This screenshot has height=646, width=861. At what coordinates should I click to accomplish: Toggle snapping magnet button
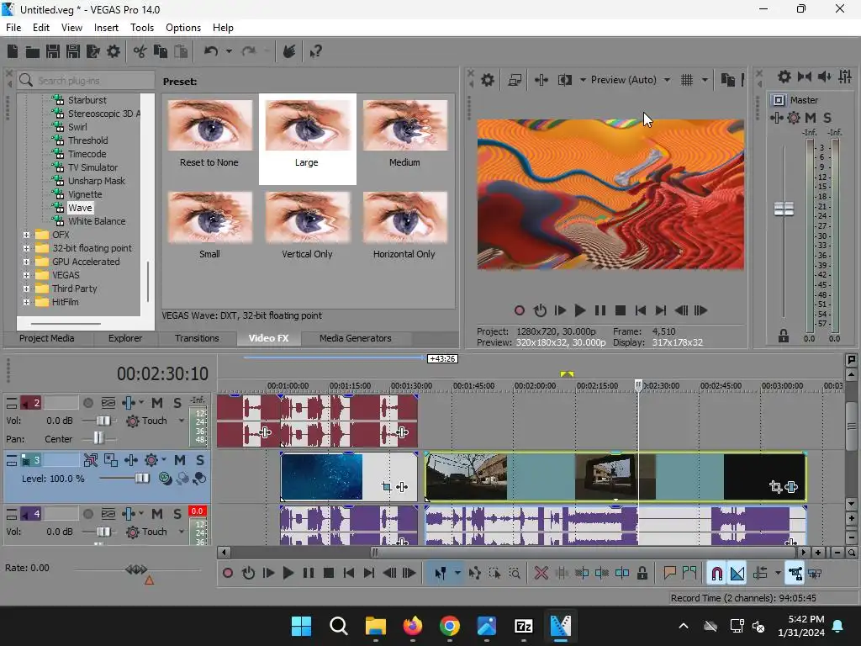(716, 574)
